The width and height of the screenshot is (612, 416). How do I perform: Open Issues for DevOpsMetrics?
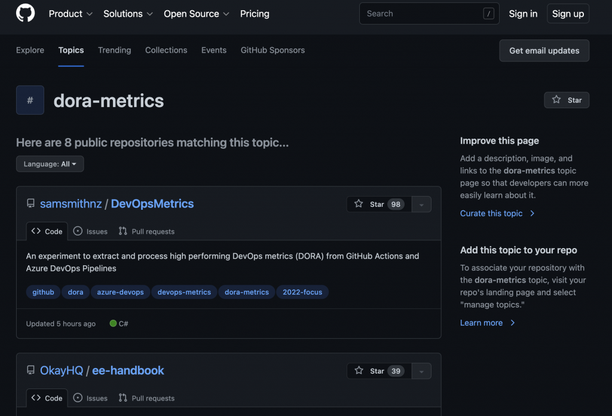coord(91,231)
